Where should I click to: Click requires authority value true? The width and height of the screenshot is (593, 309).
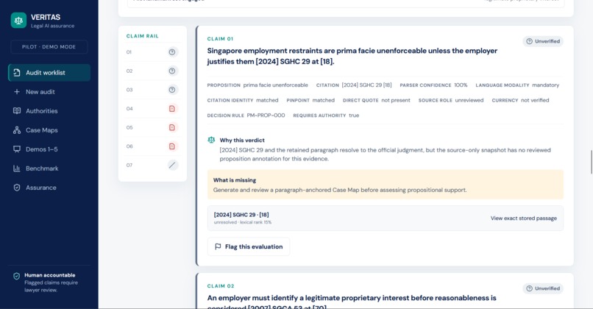pos(354,116)
